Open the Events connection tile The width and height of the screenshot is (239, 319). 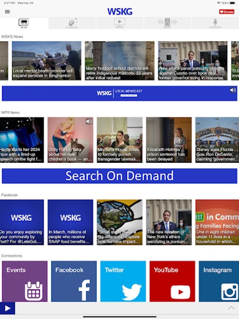(x=25, y=281)
